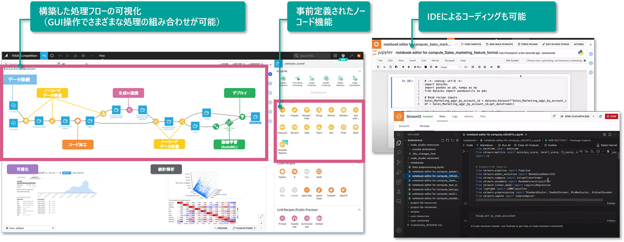
Task: Toggle the Not Trusted notebook indicator
Action: 512,61
